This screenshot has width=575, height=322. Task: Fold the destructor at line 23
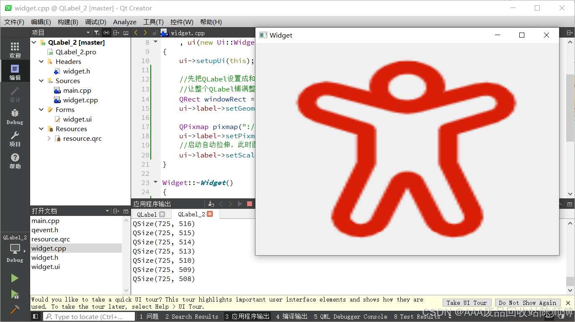click(156, 183)
